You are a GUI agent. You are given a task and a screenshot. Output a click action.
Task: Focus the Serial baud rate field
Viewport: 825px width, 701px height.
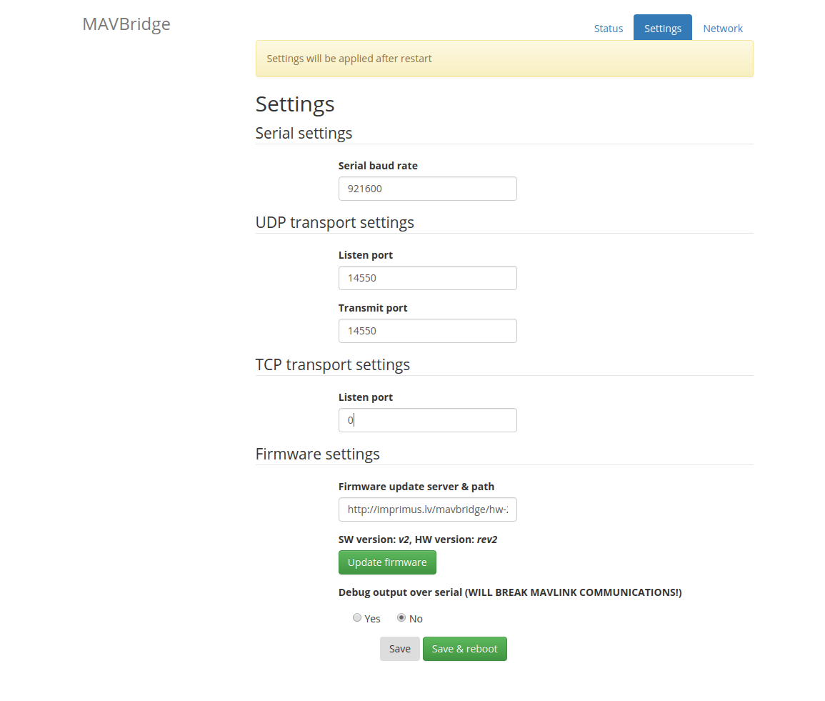point(427,189)
